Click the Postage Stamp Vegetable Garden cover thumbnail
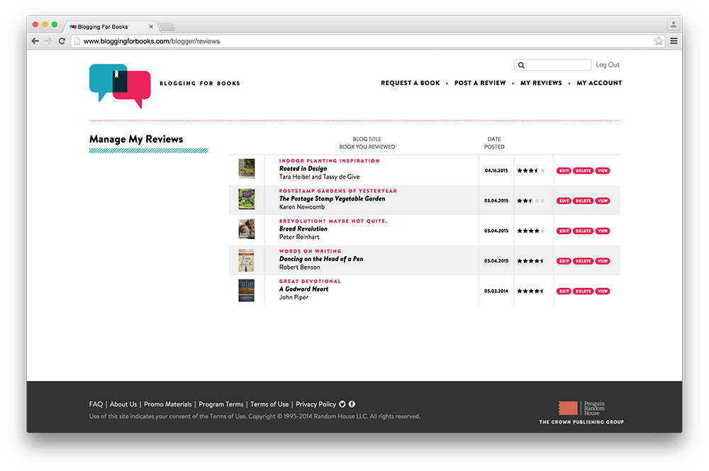Viewport: 709px width, 471px height. point(246,199)
